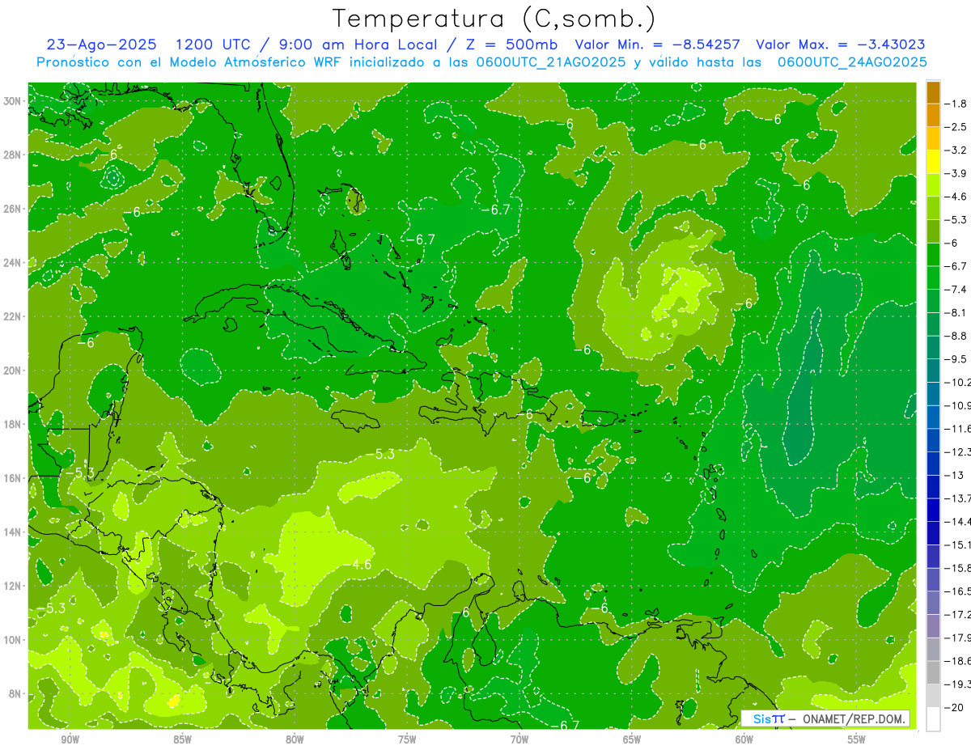Click the "-7.4" legend label

pos(956,289)
